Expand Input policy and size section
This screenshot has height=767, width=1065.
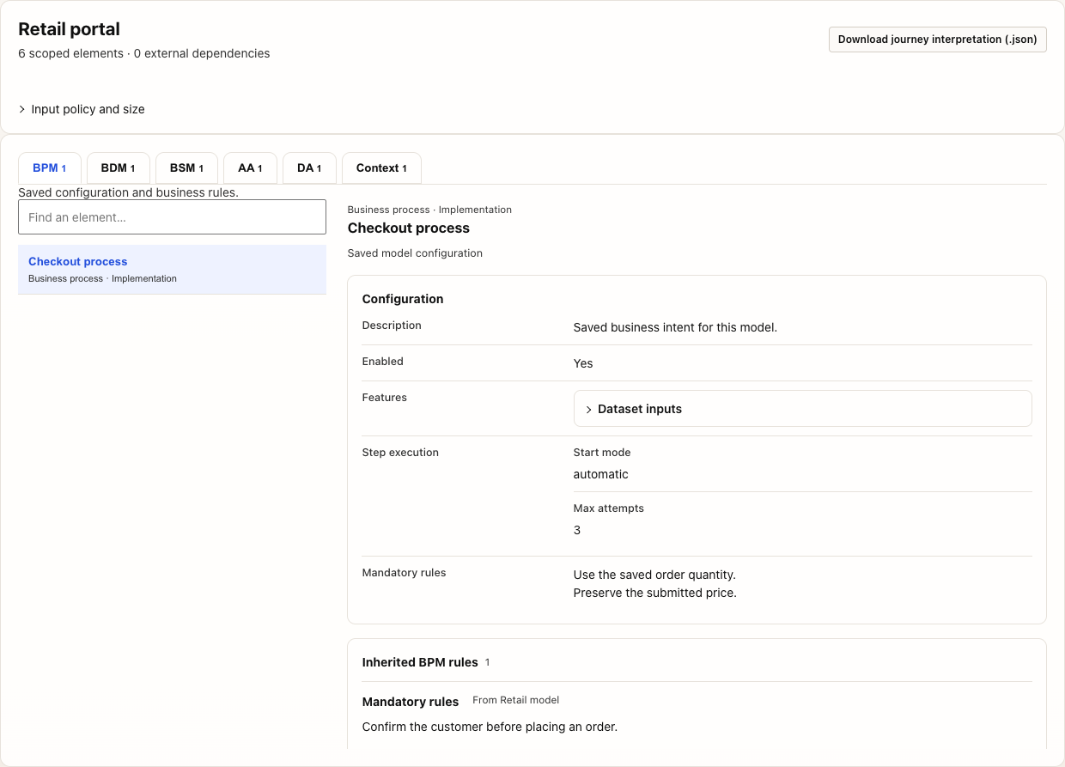82,109
